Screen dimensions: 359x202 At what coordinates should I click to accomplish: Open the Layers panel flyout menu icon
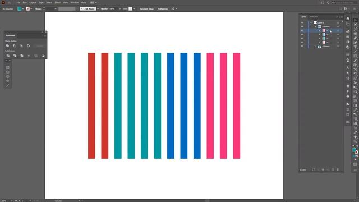342,17
